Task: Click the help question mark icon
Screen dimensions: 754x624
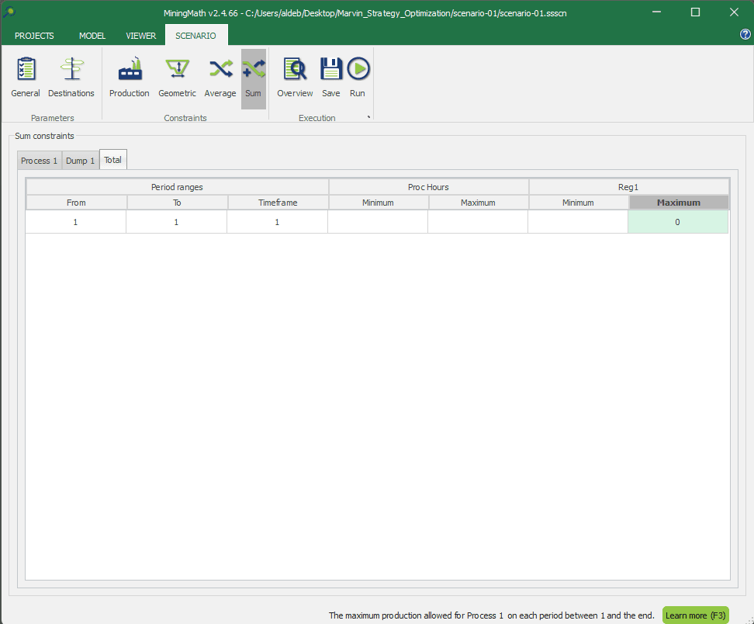Action: (745, 35)
